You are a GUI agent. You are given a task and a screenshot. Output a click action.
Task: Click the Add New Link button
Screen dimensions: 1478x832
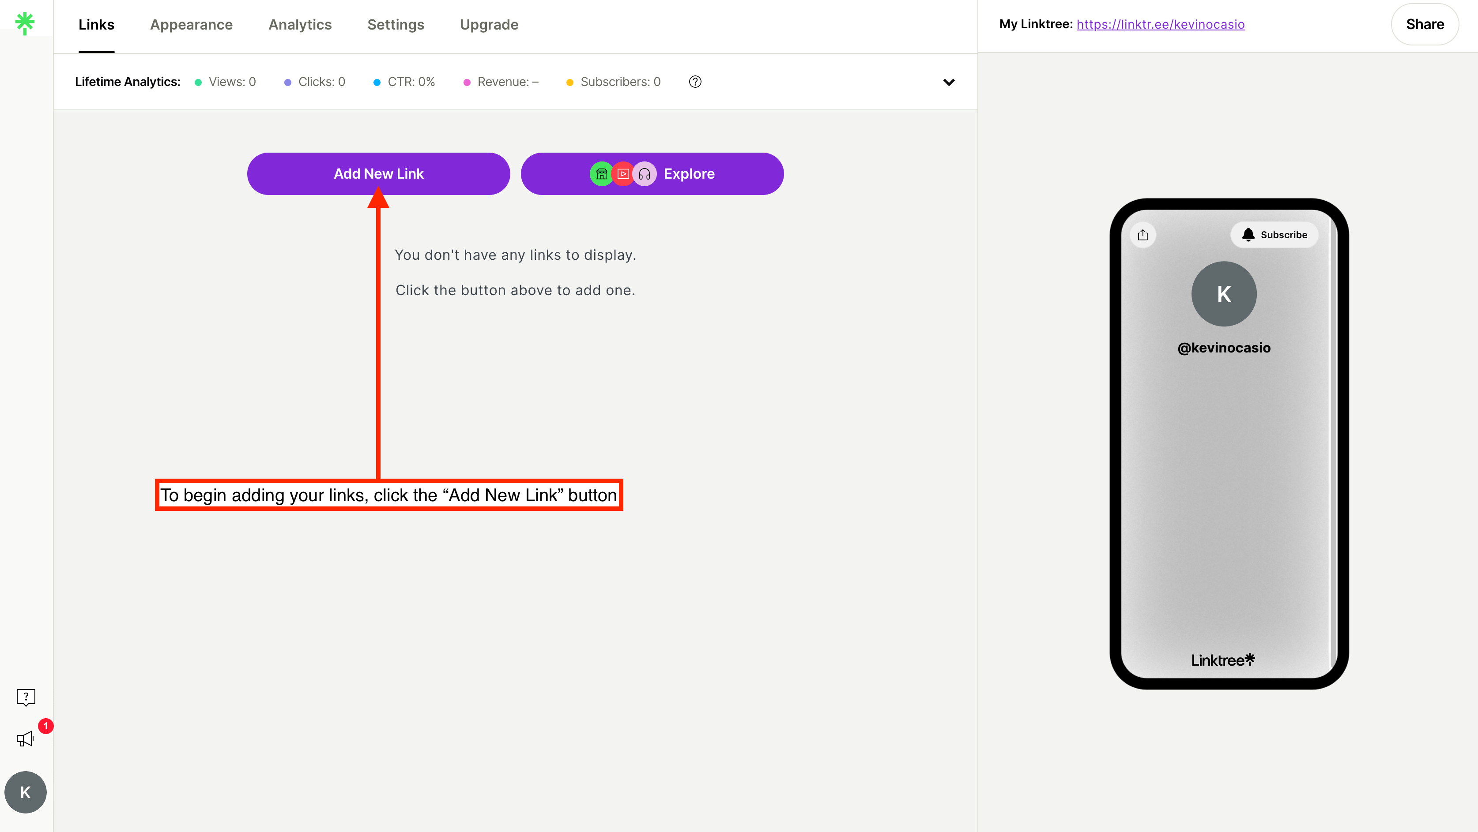click(x=378, y=174)
